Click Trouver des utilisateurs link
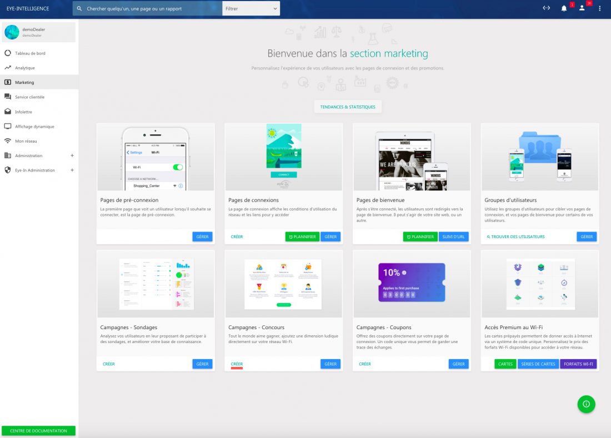This screenshot has height=438, width=611. point(515,236)
